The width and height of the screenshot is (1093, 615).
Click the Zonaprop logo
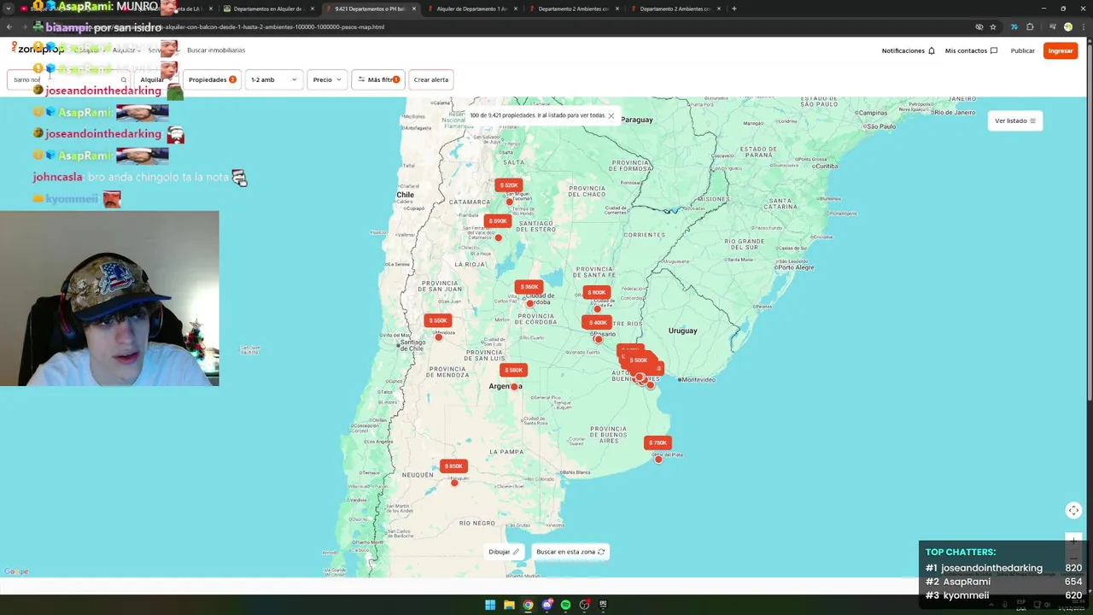pos(38,49)
